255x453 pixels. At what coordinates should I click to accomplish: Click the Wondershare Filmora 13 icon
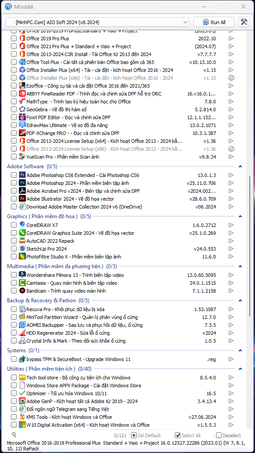[22, 275]
